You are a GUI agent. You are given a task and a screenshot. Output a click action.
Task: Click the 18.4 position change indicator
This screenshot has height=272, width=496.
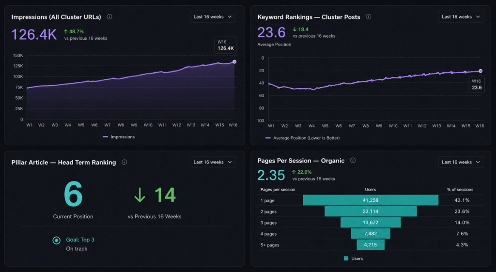tap(300, 30)
